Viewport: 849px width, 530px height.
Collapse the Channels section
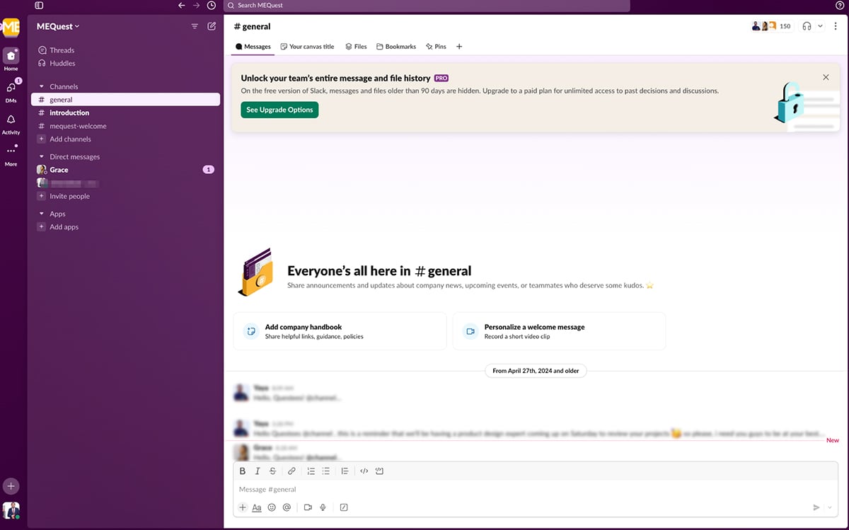tap(41, 86)
